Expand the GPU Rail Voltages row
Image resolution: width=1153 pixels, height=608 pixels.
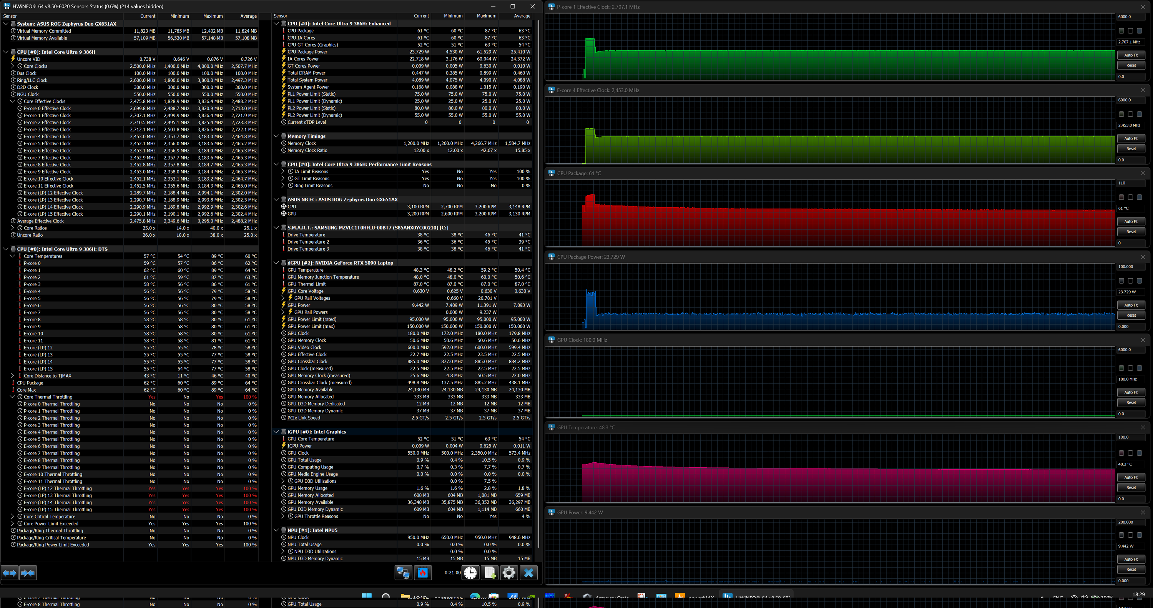click(x=283, y=298)
